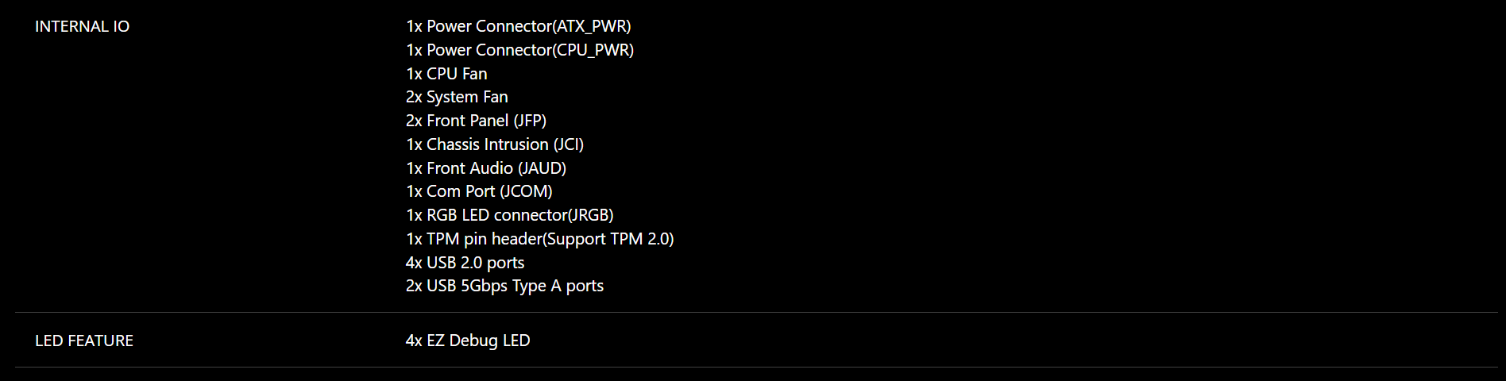The width and height of the screenshot is (1506, 381).
Task: Click the TPM pin header specification line
Action: pos(539,239)
